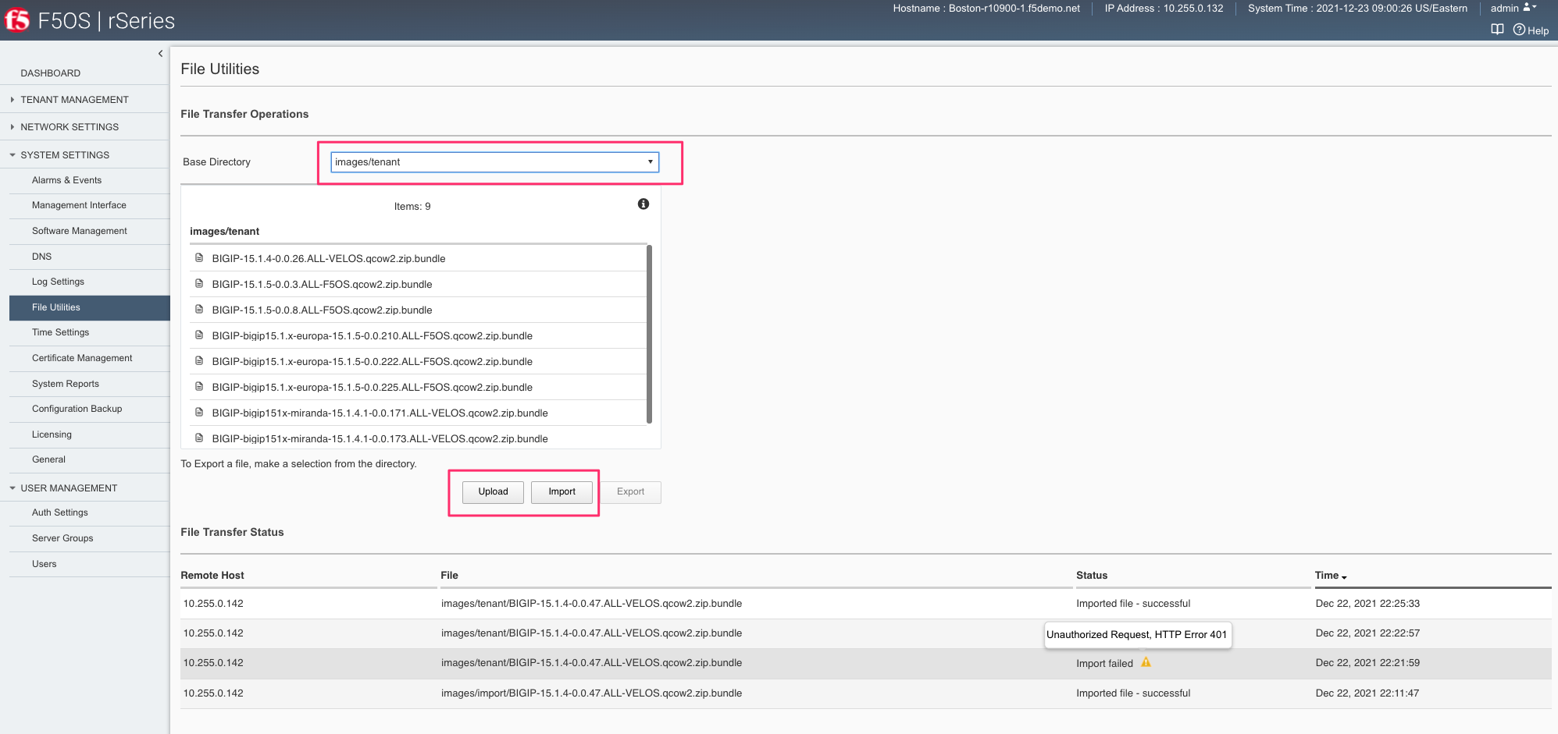Sort by Time column arrow
This screenshot has width=1558, height=734.
pos(1344,576)
